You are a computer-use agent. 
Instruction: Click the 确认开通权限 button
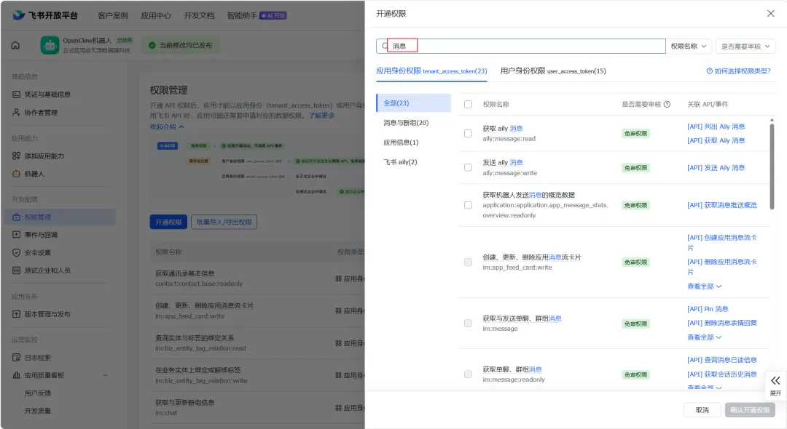[x=750, y=410]
